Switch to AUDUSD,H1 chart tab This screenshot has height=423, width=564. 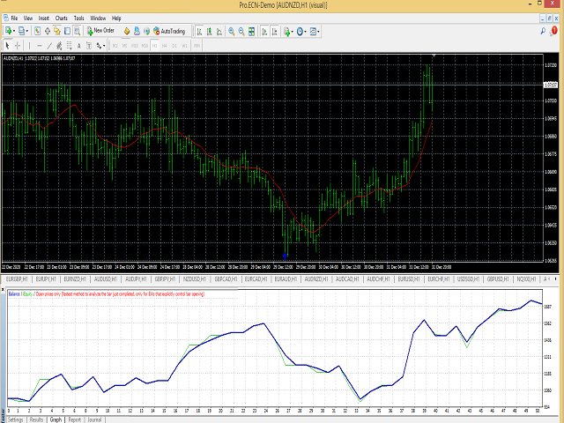(106, 278)
